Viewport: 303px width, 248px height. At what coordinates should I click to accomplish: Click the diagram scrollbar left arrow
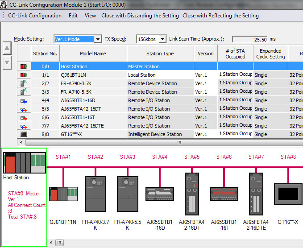pos(51,243)
